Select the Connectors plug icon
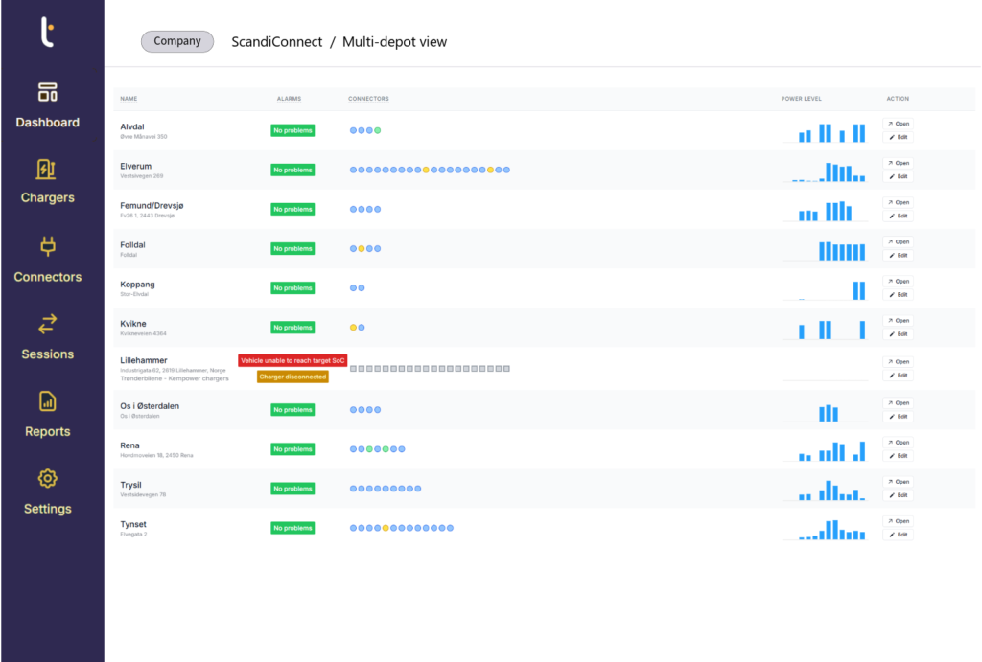Image resolution: width=982 pixels, height=662 pixels. (x=47, y=246)
